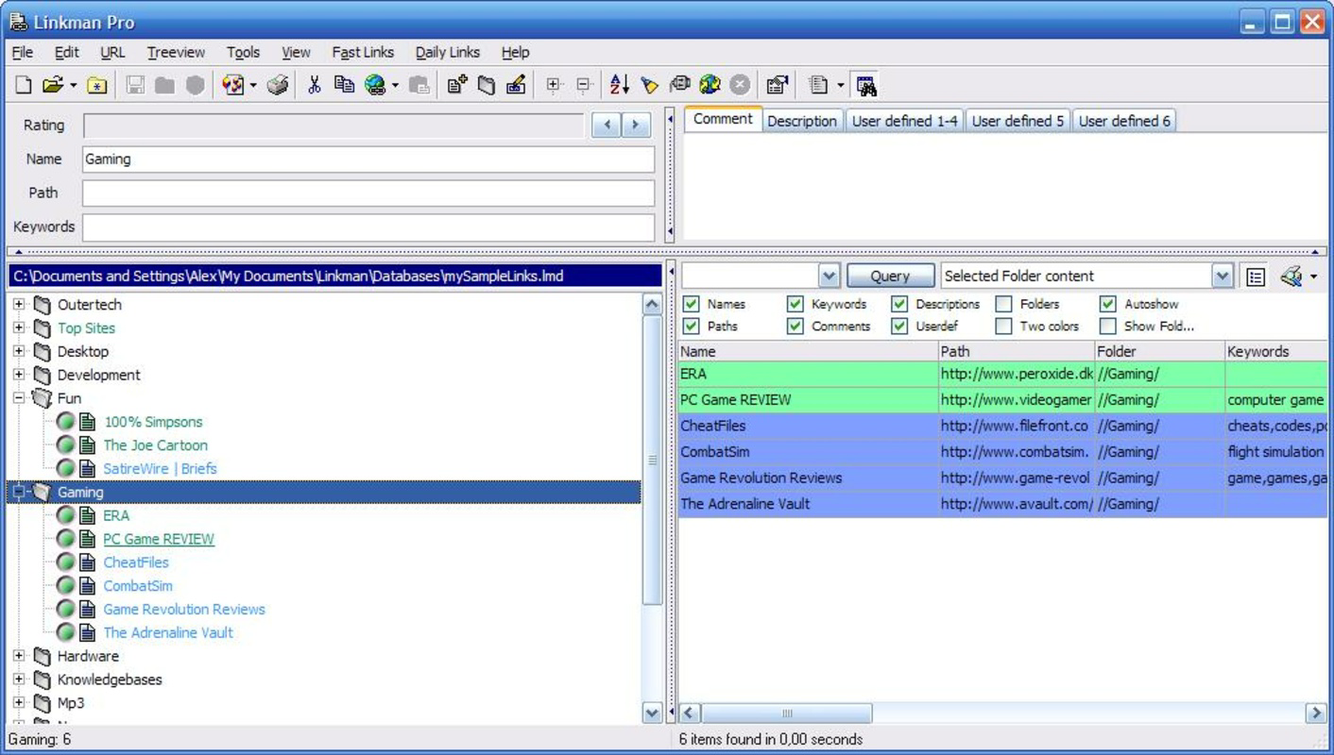Disable the Autoshow checkbox
This screenshot has height=755, width=1334.
(x=1107, y=304)
